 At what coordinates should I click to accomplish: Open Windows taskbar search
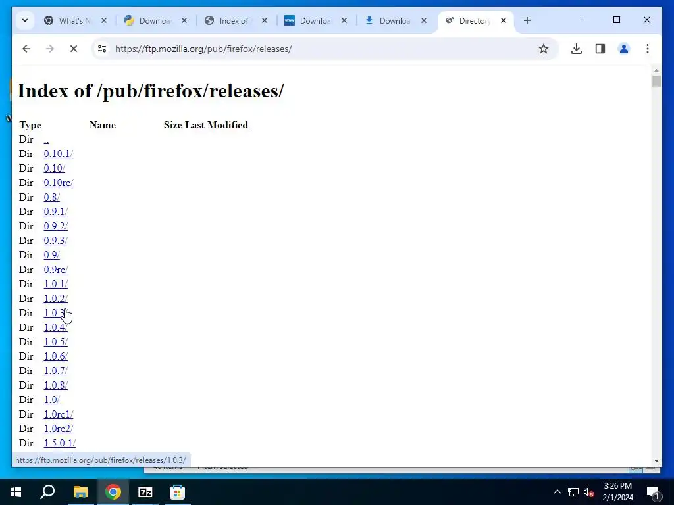(x=47, y=492)
